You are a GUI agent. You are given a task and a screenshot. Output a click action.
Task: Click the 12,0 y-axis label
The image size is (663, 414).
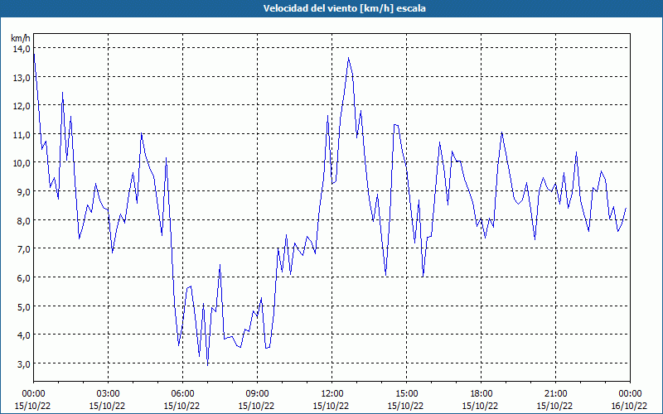pyautogui.click(x=22, y=106)
